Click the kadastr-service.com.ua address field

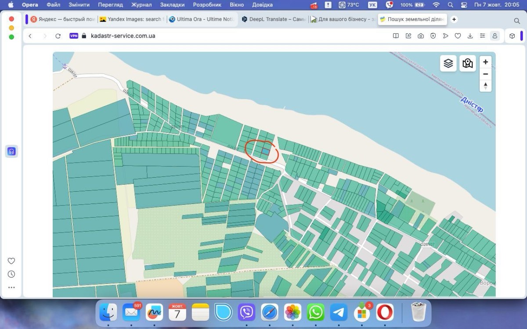coord(123,36)
